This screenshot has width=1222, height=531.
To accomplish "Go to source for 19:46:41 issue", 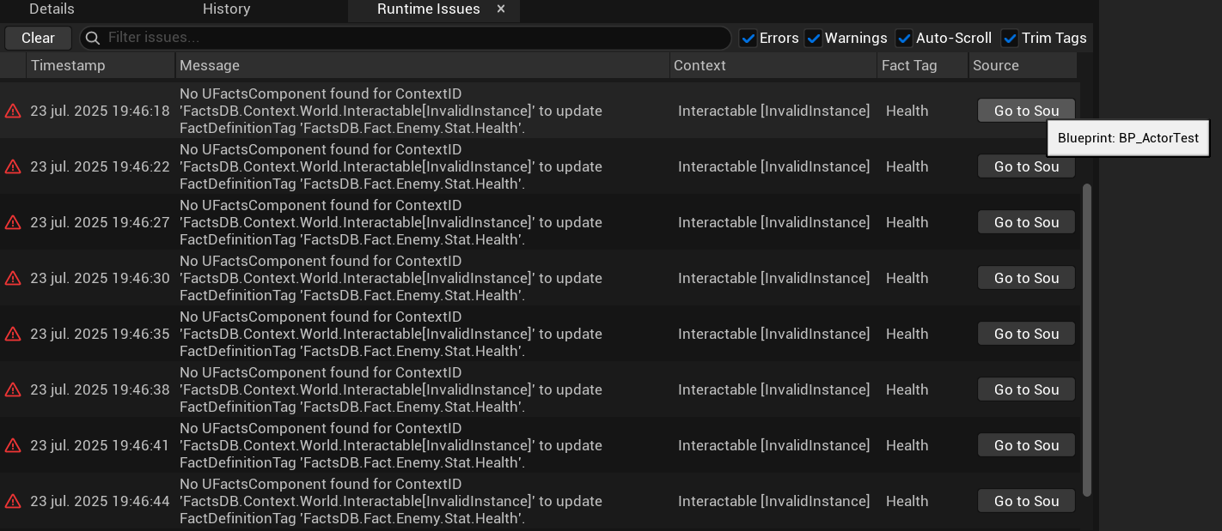I will tap(1026, 445).
